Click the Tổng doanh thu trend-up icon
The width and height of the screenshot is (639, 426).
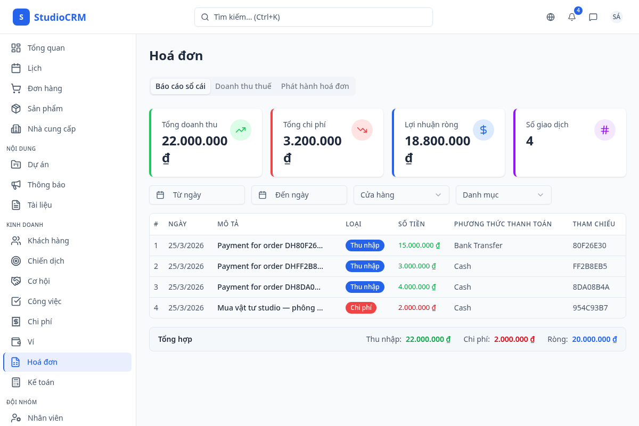pos(241,130)
